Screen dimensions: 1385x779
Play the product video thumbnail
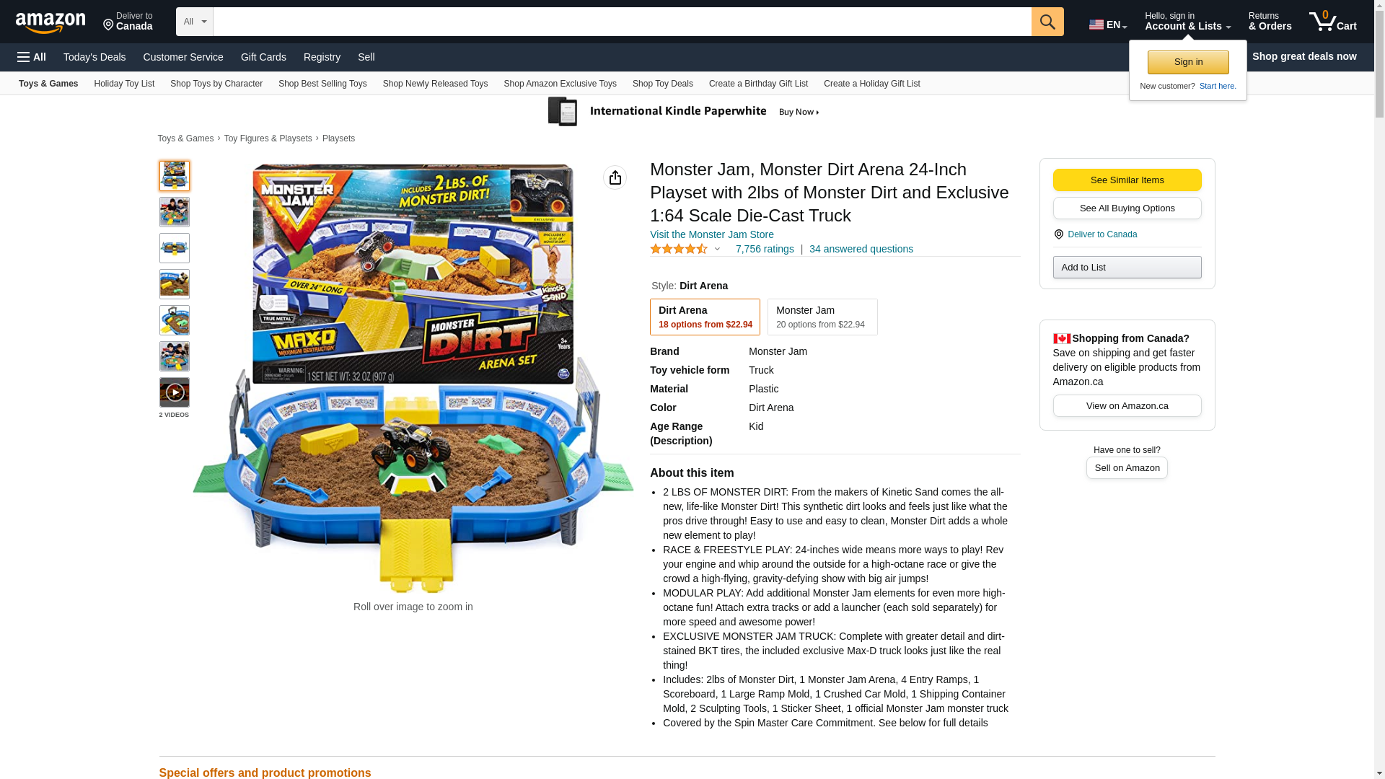175,392
